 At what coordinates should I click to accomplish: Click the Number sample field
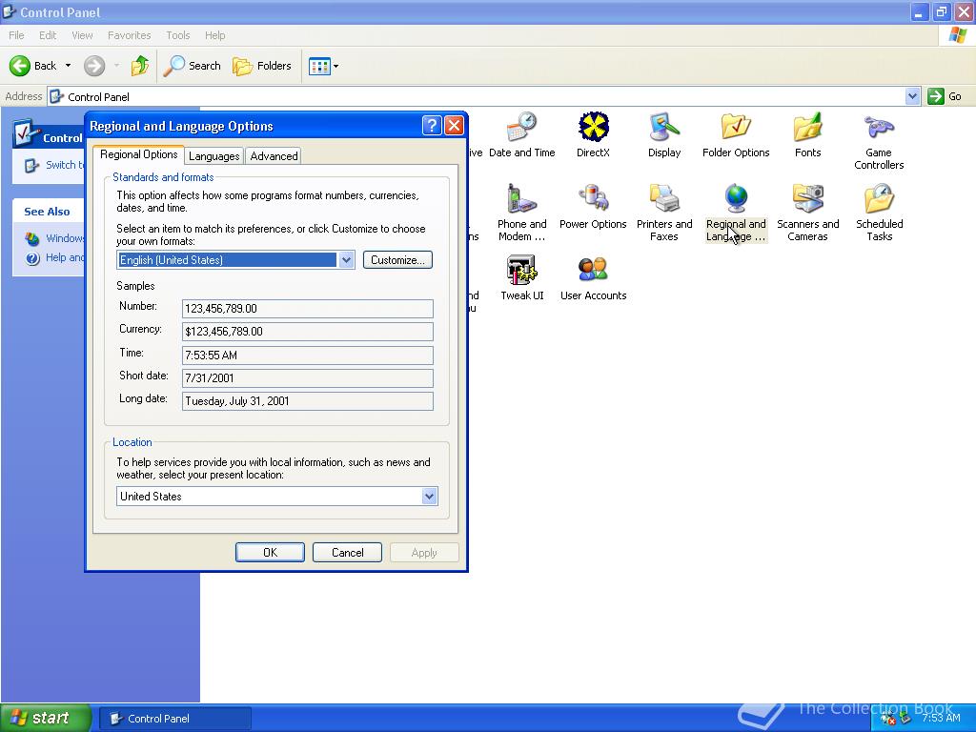(x=308, y=309)
